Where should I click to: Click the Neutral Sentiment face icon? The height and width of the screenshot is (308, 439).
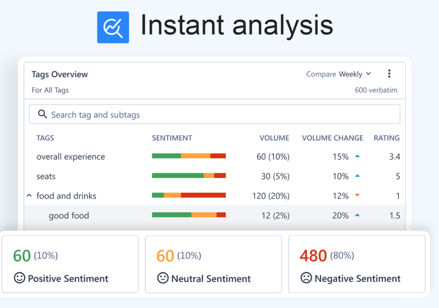[x=162, y=278]
